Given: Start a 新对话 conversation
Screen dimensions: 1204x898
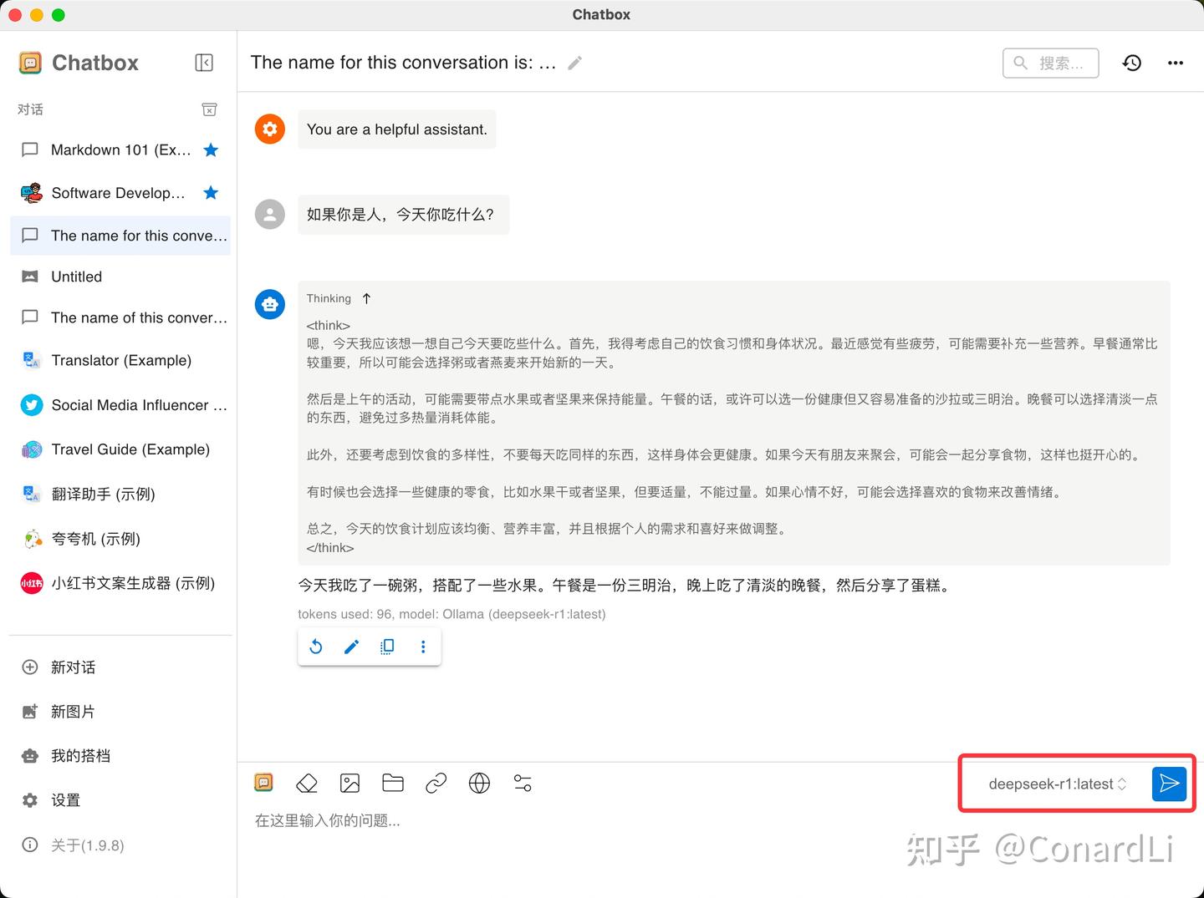Looking at the screenshot, I should coord(72,667).
